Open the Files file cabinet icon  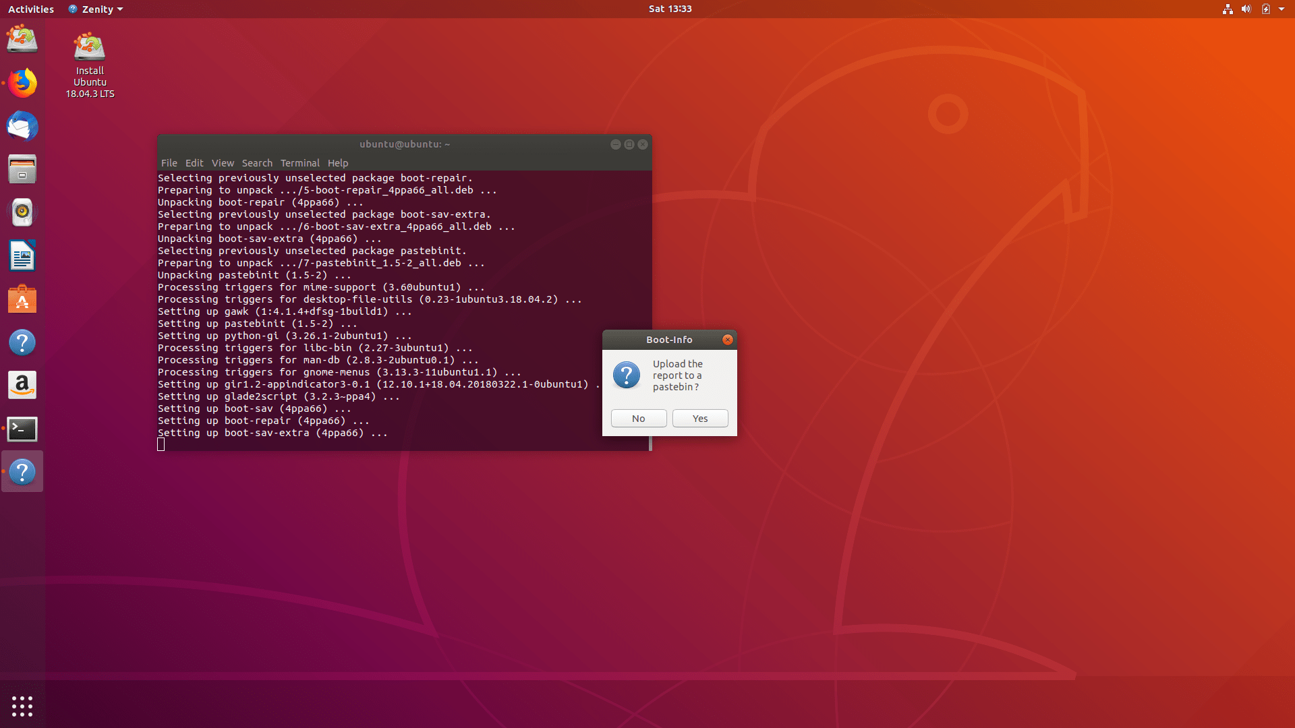[22, 169]
